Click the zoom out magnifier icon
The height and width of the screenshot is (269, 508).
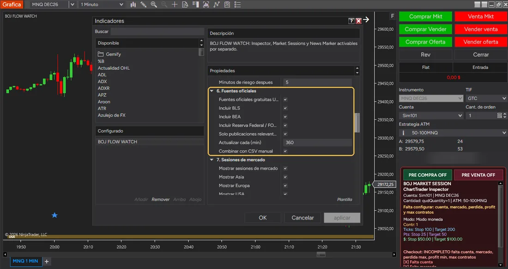tap(164, 5)
